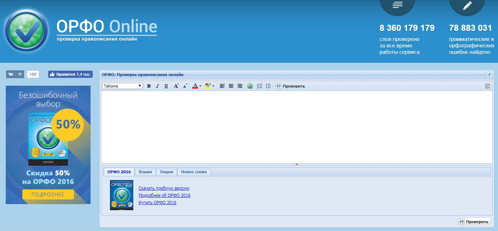Open the Новое слово tab

194,172
